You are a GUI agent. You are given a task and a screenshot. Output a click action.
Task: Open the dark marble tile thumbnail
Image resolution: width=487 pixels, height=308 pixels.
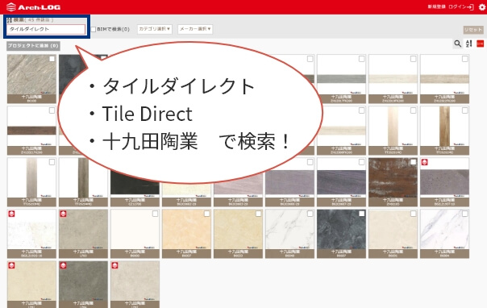pyautogui.click(x=341, y=234)
